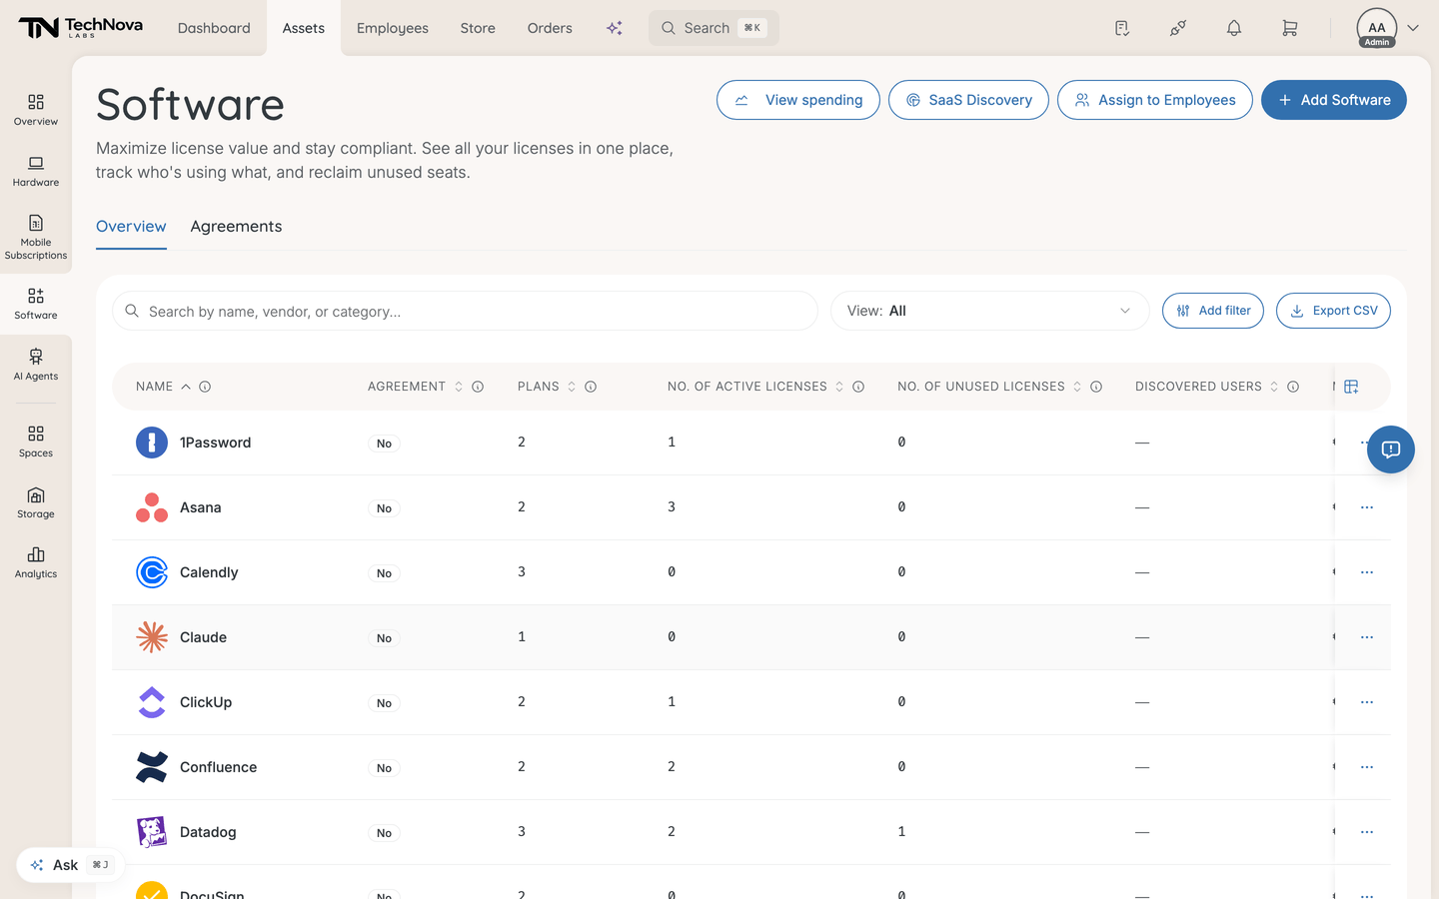Open AI Agents in the sidebar

click(36, 365)
